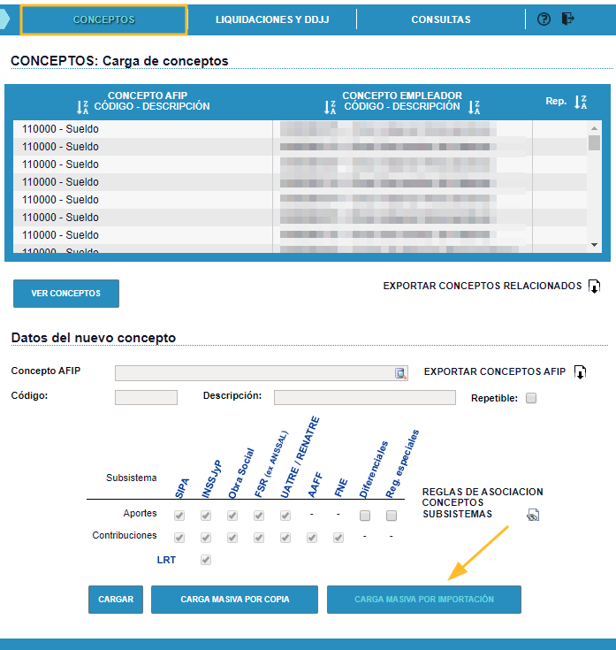Click the Concepto AFIP input field
The height and width of the screenshot is (650, 616).
click(262, 373)
